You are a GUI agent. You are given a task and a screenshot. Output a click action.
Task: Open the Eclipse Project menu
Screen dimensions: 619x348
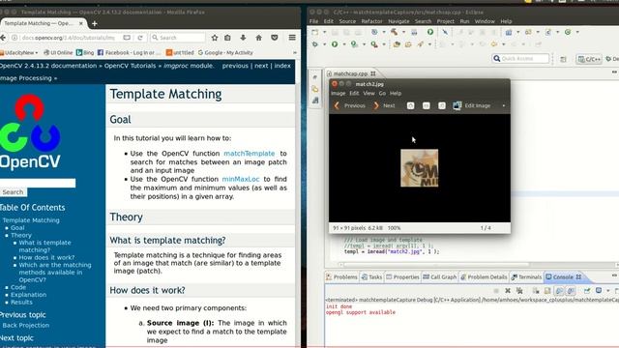(445, 21)
